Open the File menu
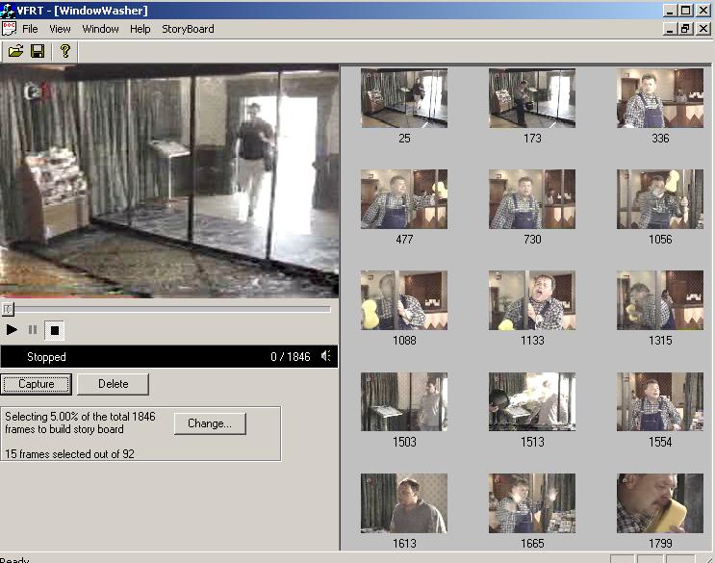This screenshot has width=715, height=563. [30, 29]
